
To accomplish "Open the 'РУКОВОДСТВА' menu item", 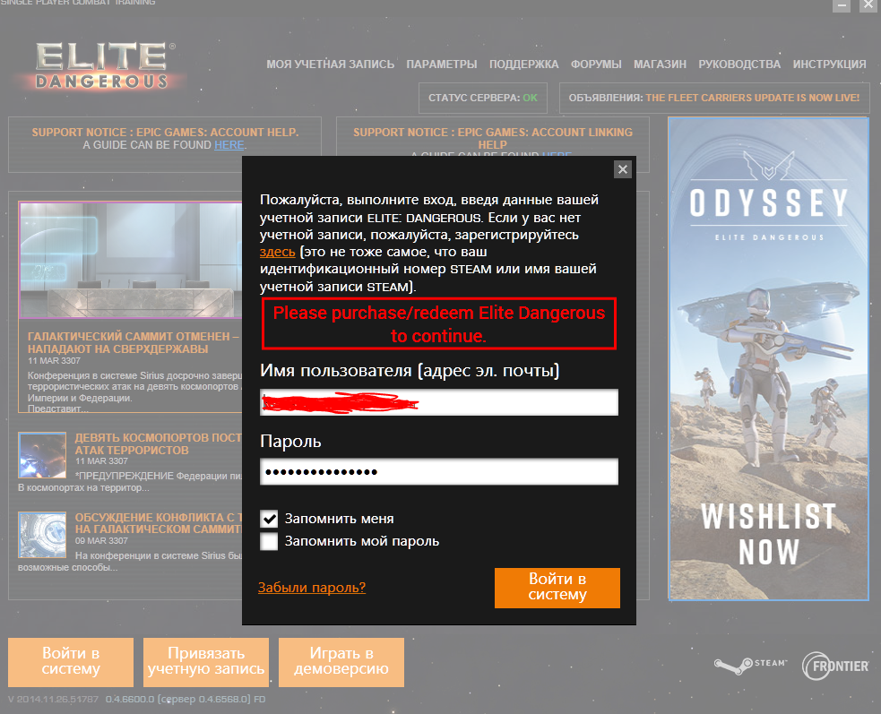I will (739, 64).
